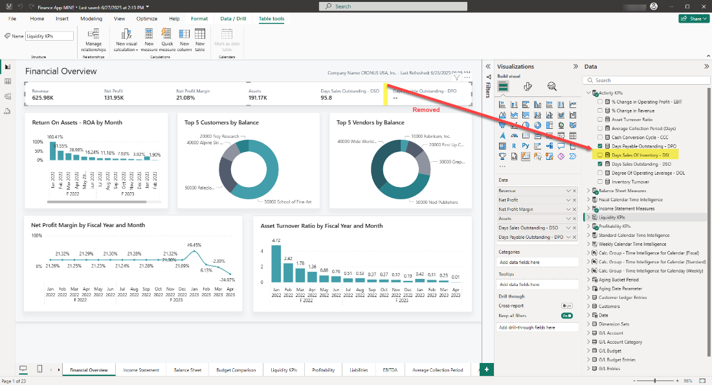The width and height of the screenshot is (712, 385).
Task: Switch to Table view in left sidebar
Action: click(7, 82)
